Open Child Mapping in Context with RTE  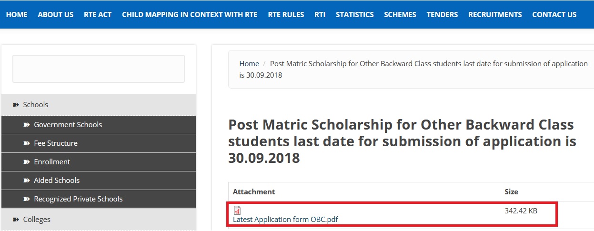pyautogui.click(x=190, y=15)
